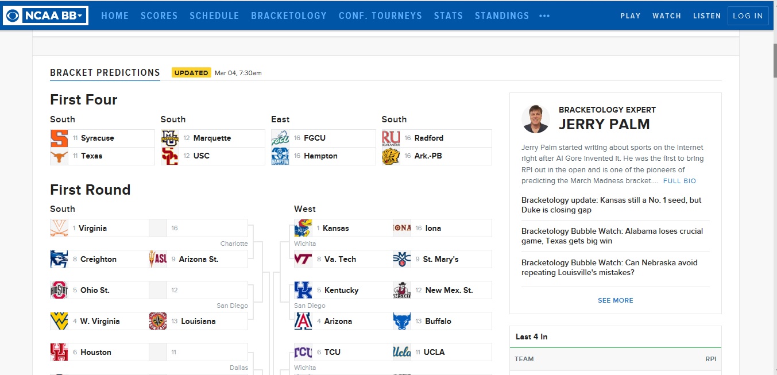Click the Ark.-PB lion logo
The width and height of the screenshot is (777, 375).
pos(391,156)
